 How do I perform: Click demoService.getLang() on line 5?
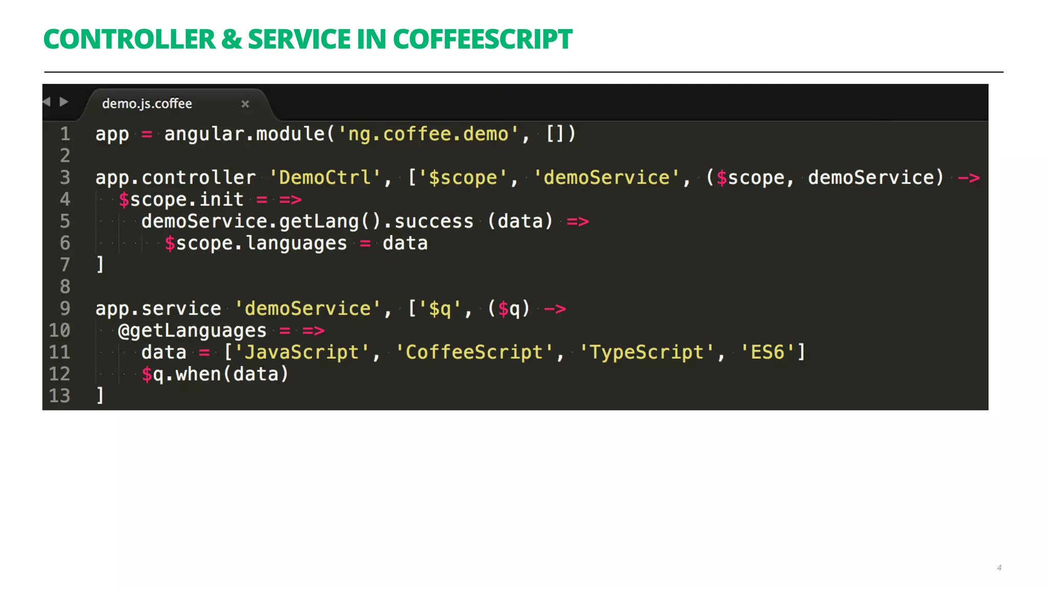261,221
